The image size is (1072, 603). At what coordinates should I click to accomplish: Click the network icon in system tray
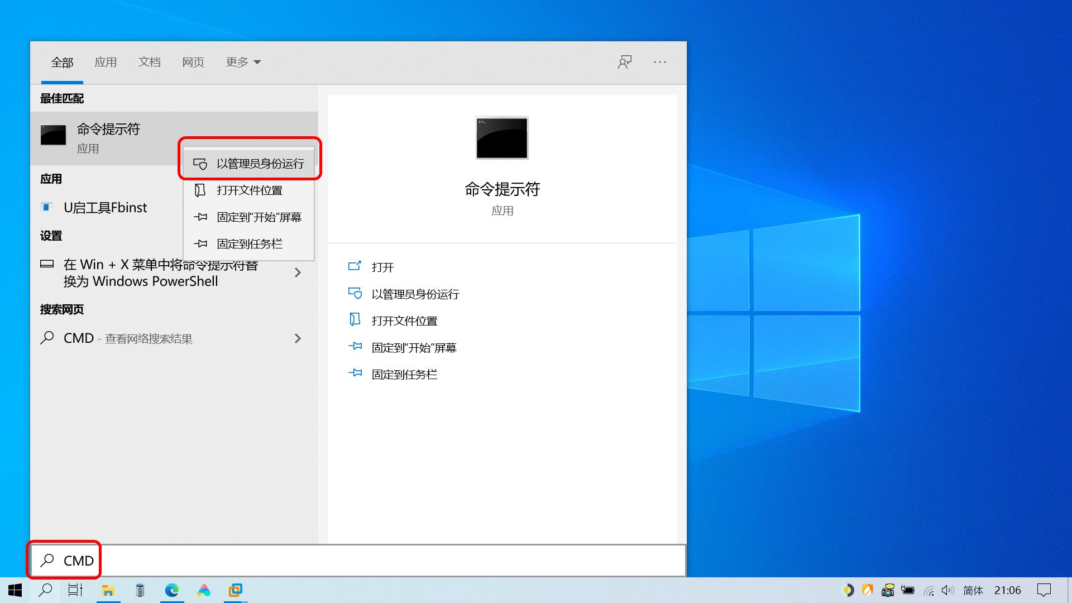pos(928,590)
